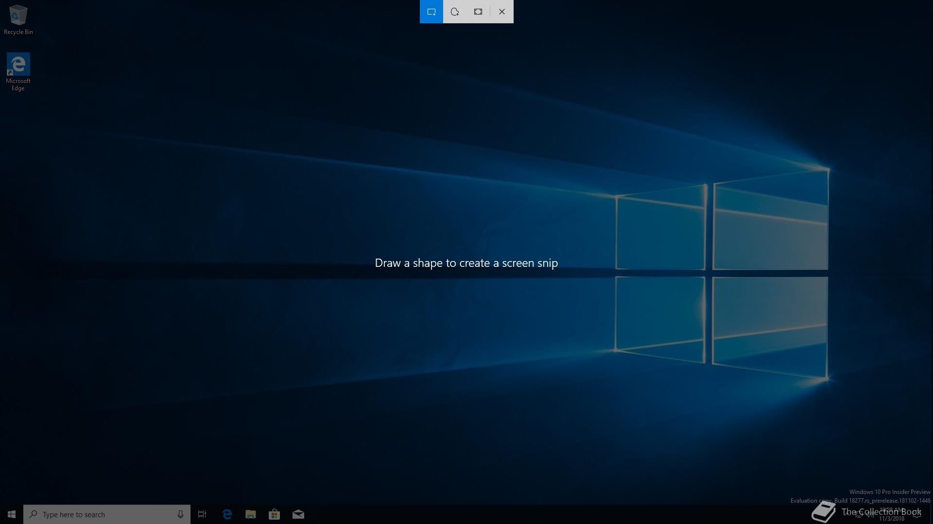Activate the microphone in the search box

tap(180, 514)
